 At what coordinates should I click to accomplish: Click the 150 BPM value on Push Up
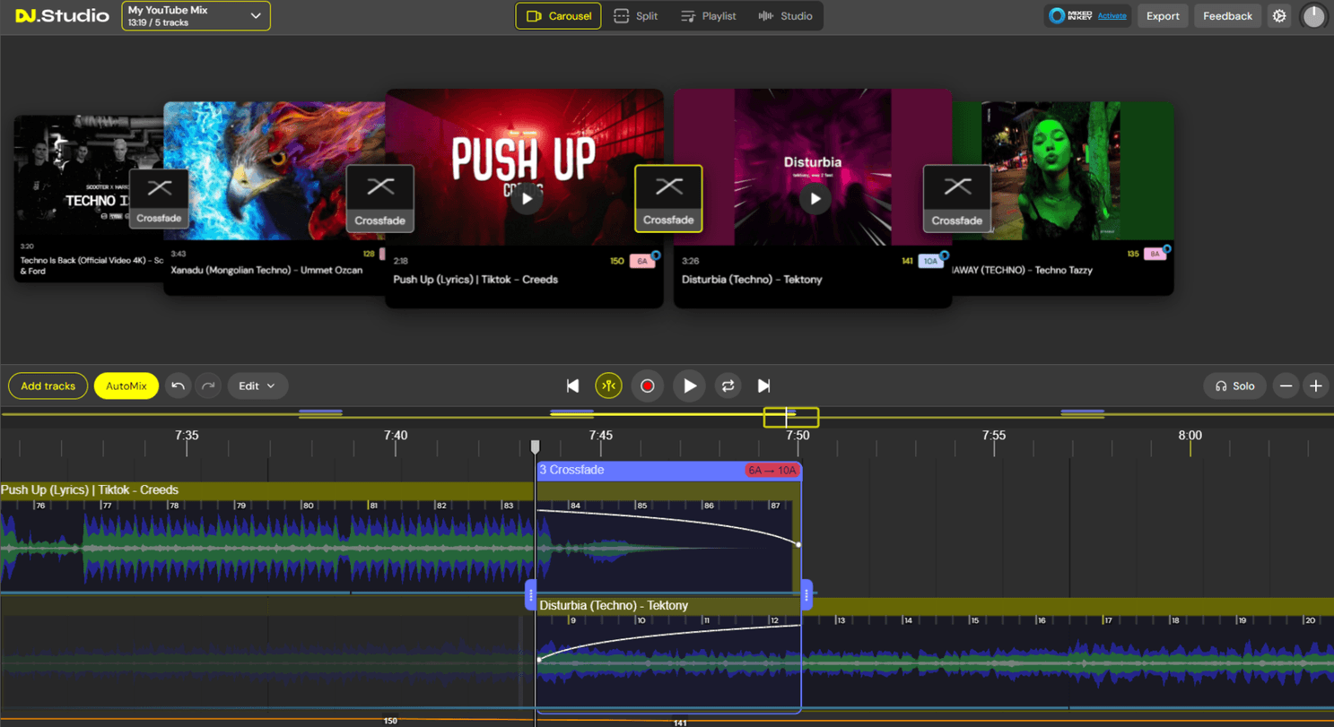617,262
